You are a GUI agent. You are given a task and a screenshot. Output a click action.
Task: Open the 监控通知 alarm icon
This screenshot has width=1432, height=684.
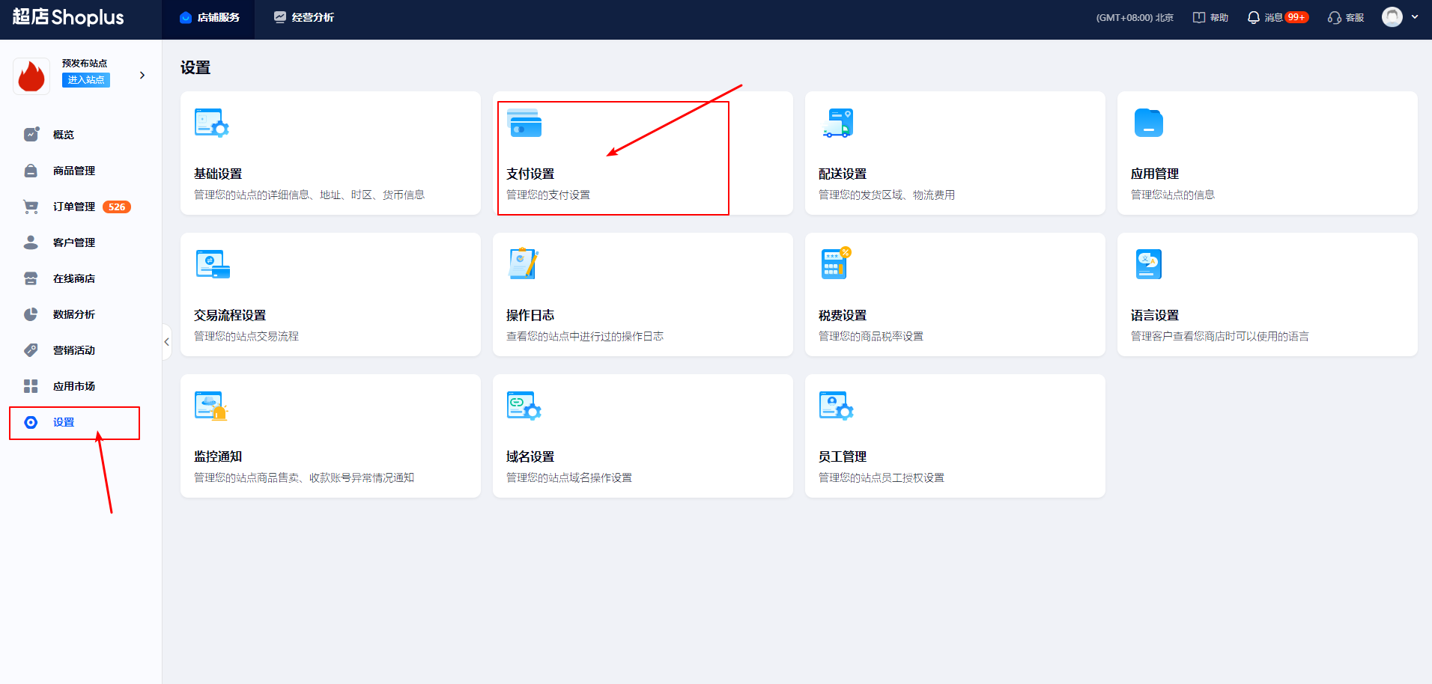click(x=211, y=406)
